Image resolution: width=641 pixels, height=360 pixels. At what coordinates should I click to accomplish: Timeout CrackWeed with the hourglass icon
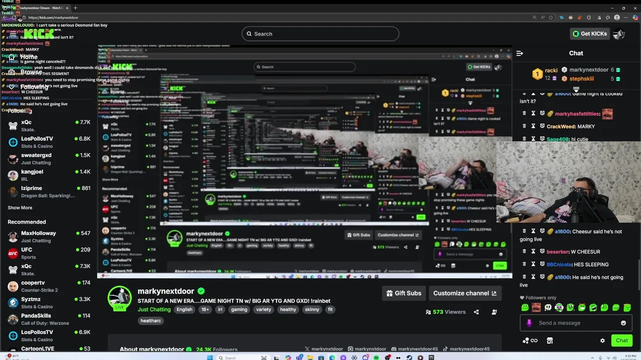(533, 126)
